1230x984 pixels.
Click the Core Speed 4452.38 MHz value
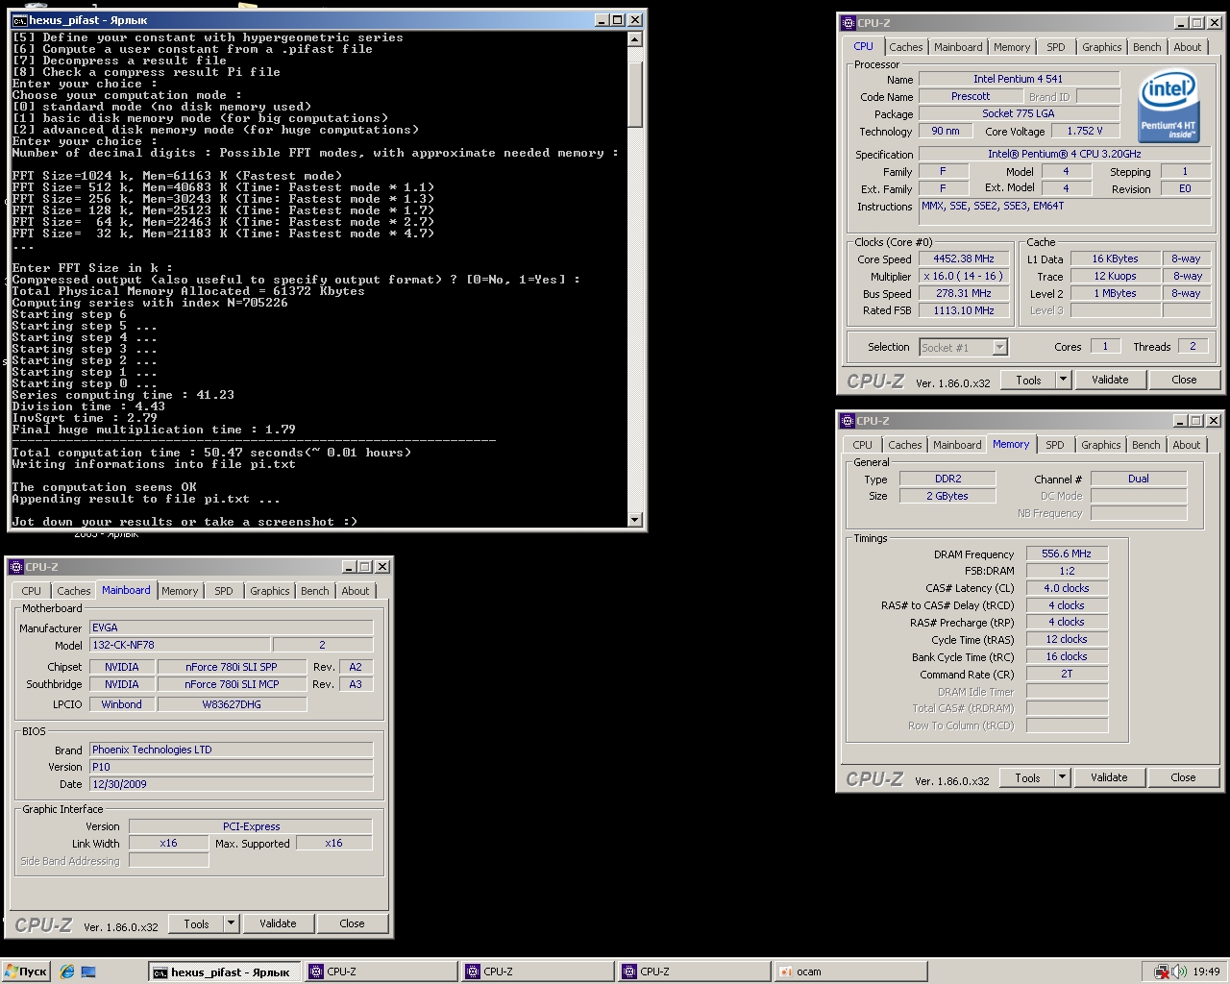pos(964,258)
